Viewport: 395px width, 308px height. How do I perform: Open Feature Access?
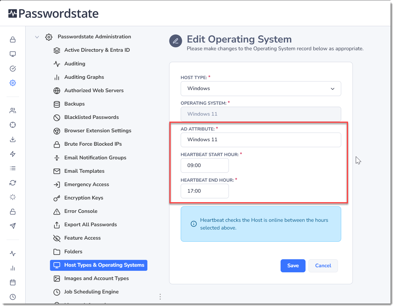click(x=82, y=238)
